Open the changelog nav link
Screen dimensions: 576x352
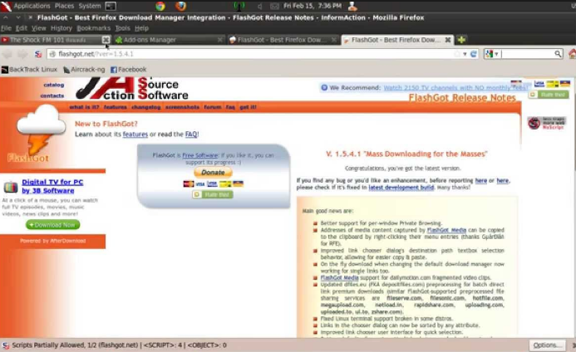click(x=145, y=107)
